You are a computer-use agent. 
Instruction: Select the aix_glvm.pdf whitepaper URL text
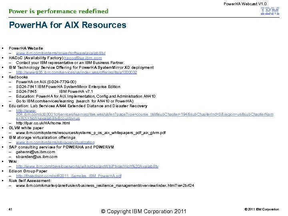point(91,133)
